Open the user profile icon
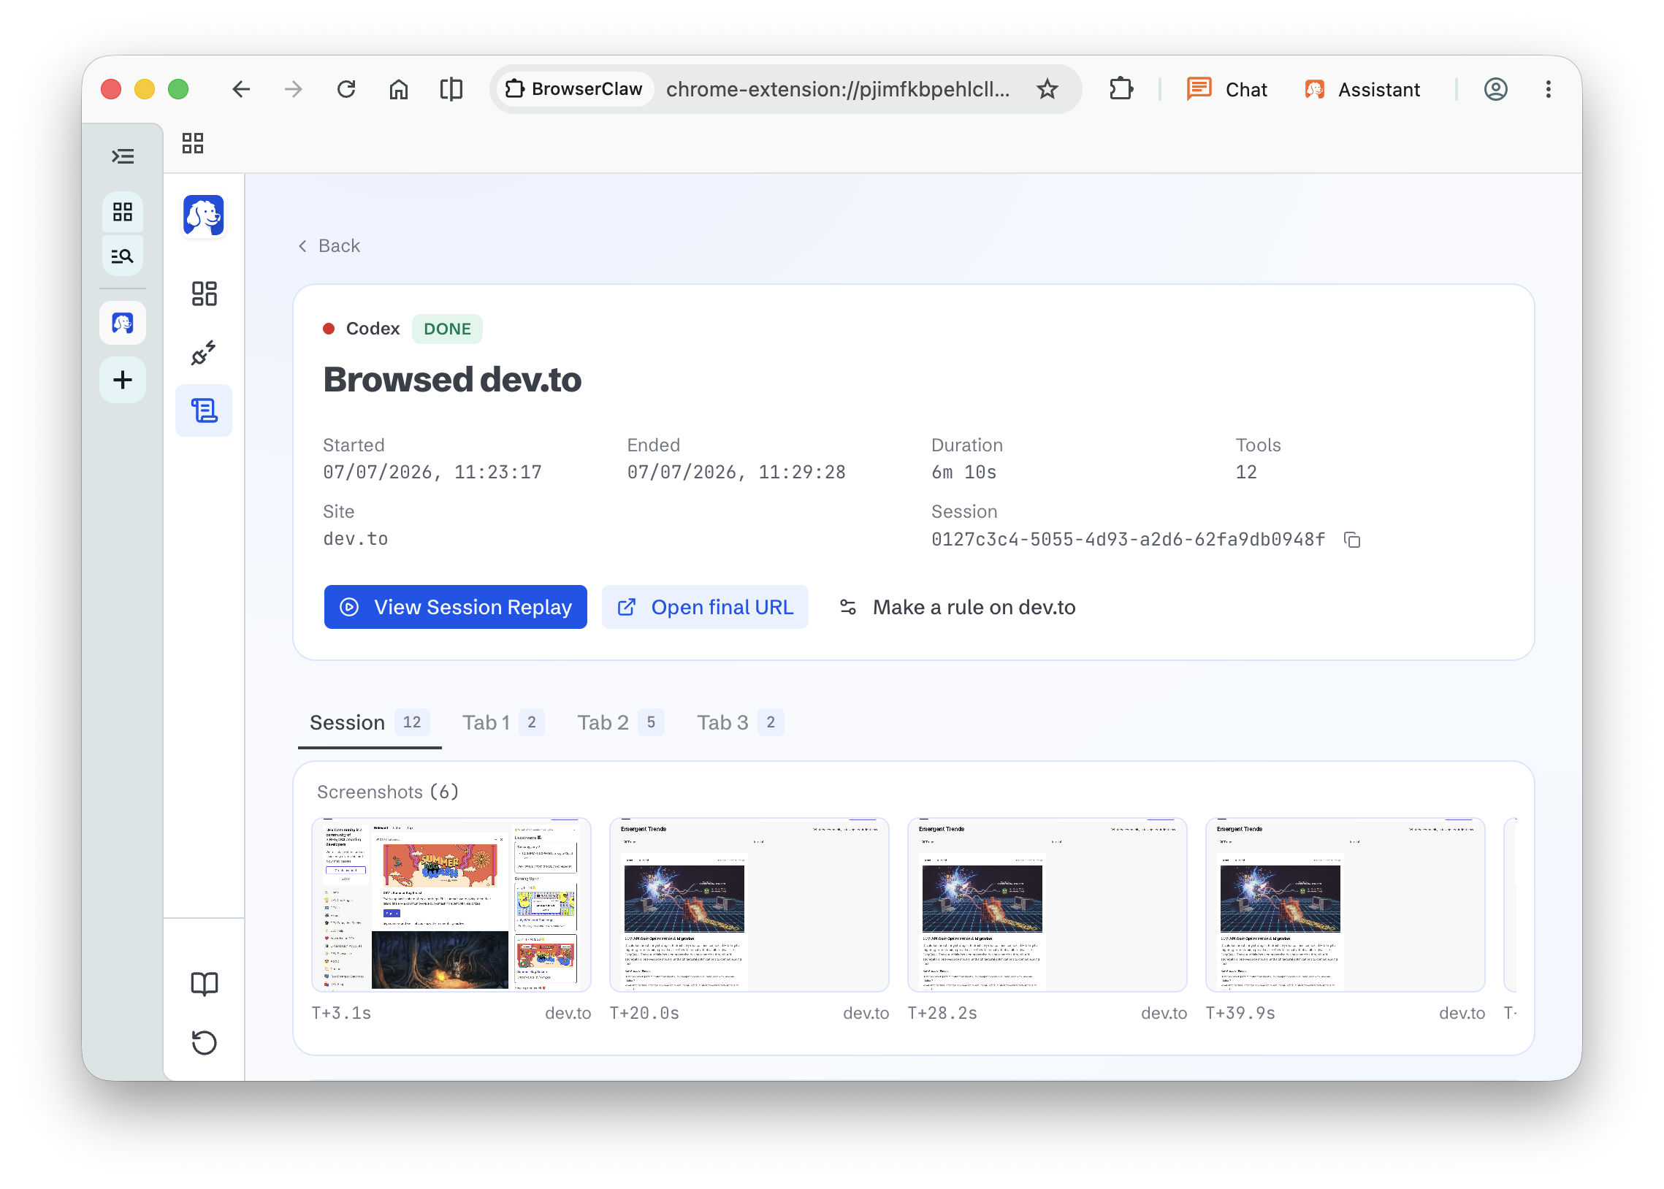This screenshot has width=1664, height=1189. [1495, 89]
